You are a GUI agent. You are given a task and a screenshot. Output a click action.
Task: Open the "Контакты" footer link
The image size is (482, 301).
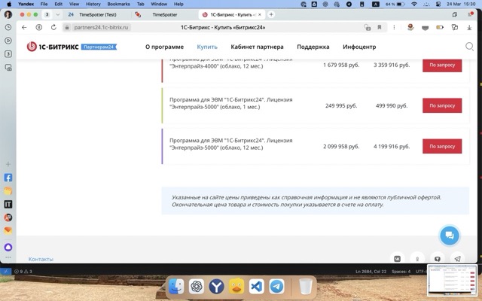click(x=41, y=259)
